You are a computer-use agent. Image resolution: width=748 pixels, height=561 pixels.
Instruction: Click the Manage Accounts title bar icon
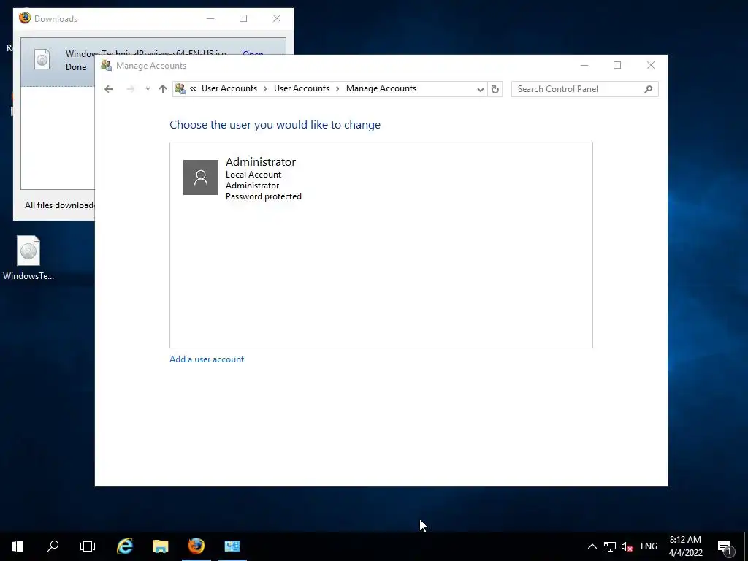coord(107,66)
